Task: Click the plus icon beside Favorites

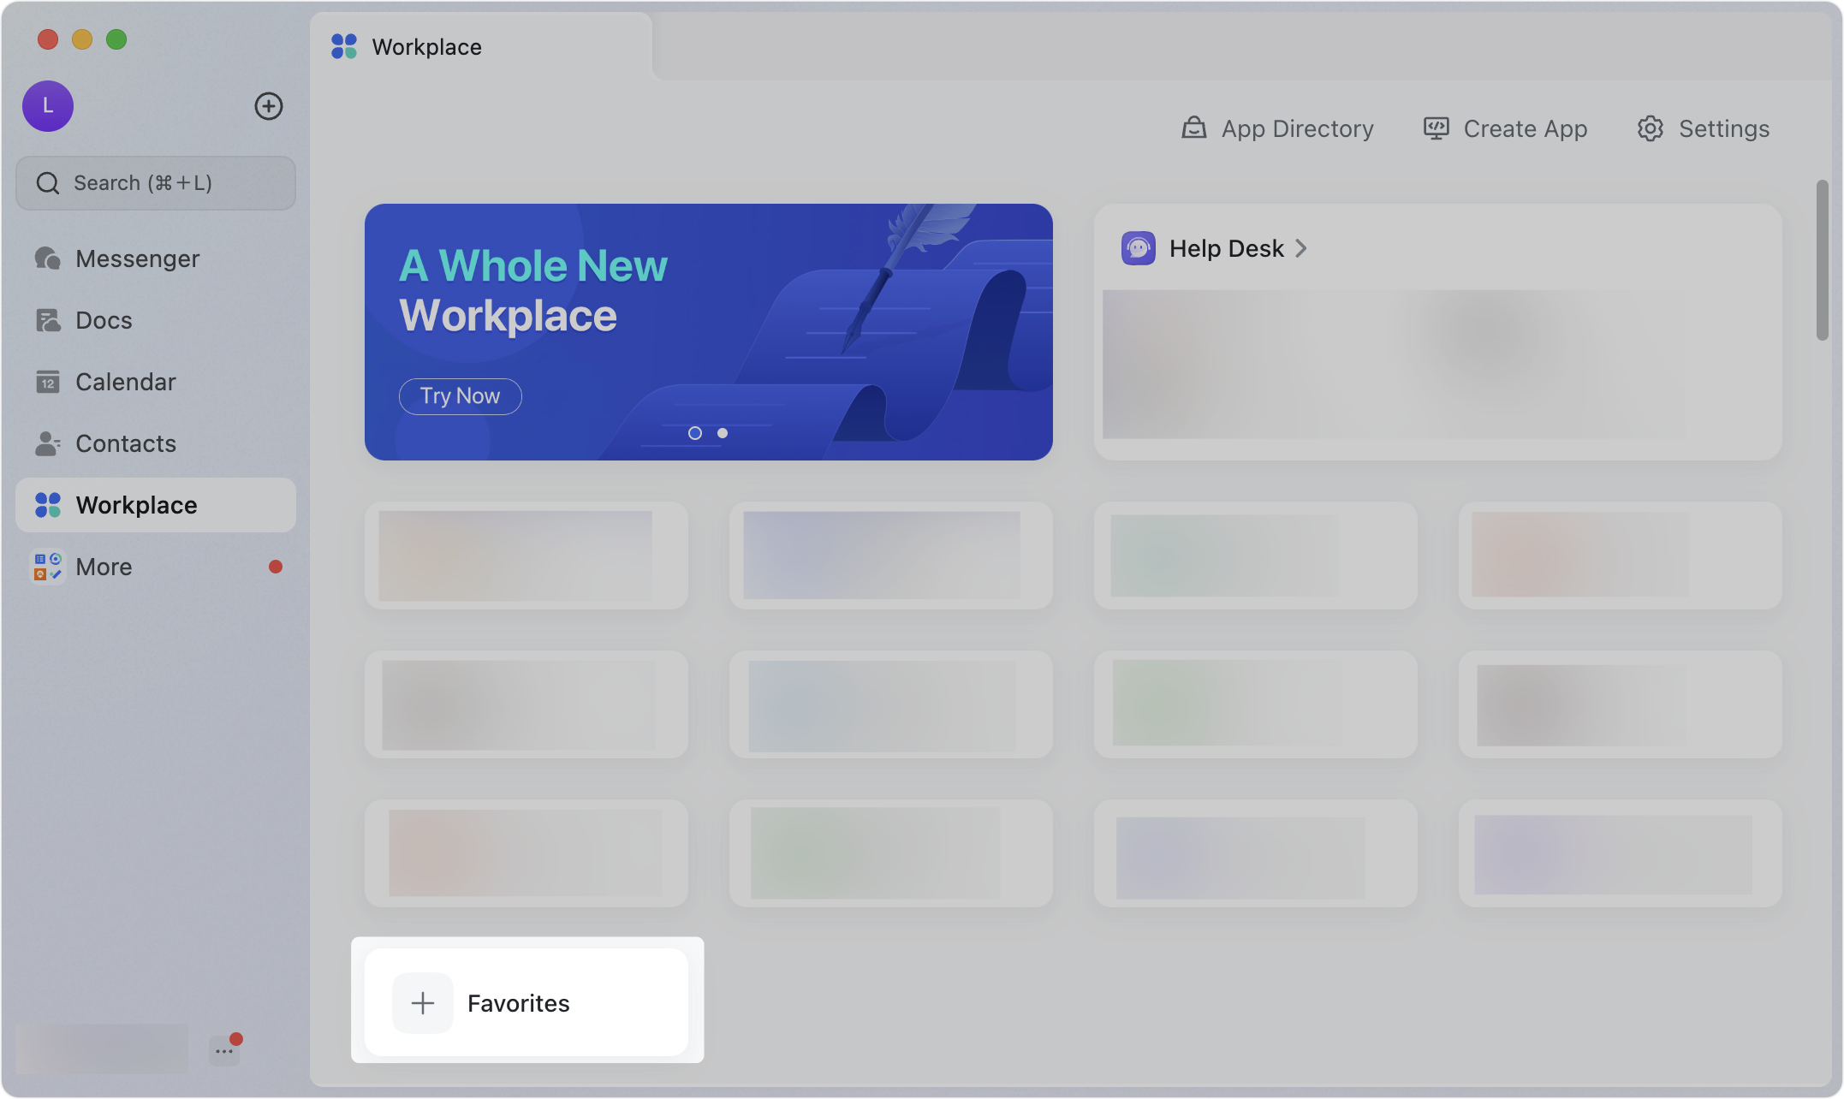Action: click(x=423, y=1003)
